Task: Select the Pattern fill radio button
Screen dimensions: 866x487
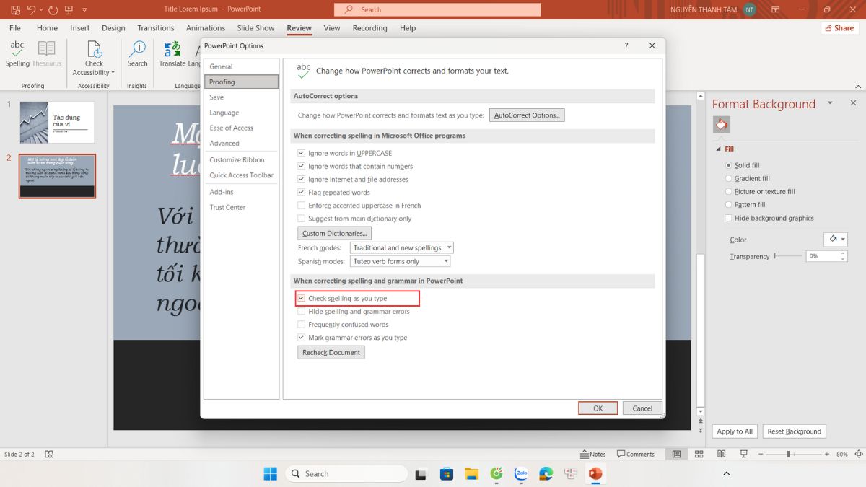Action: tap(728, 205)
